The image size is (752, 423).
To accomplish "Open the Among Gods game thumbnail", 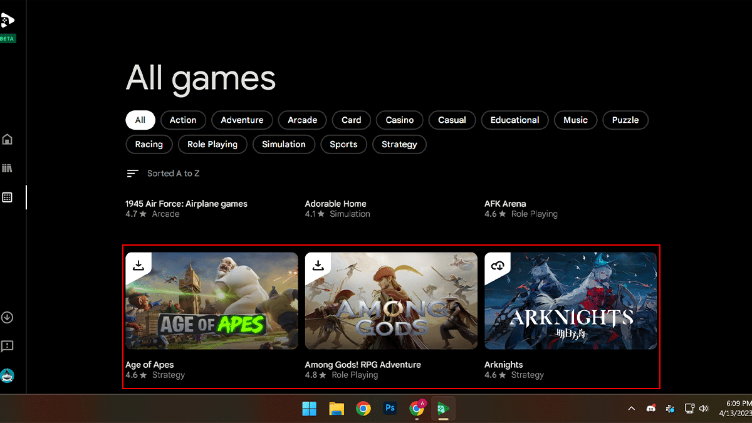I will tap(391, 301).
